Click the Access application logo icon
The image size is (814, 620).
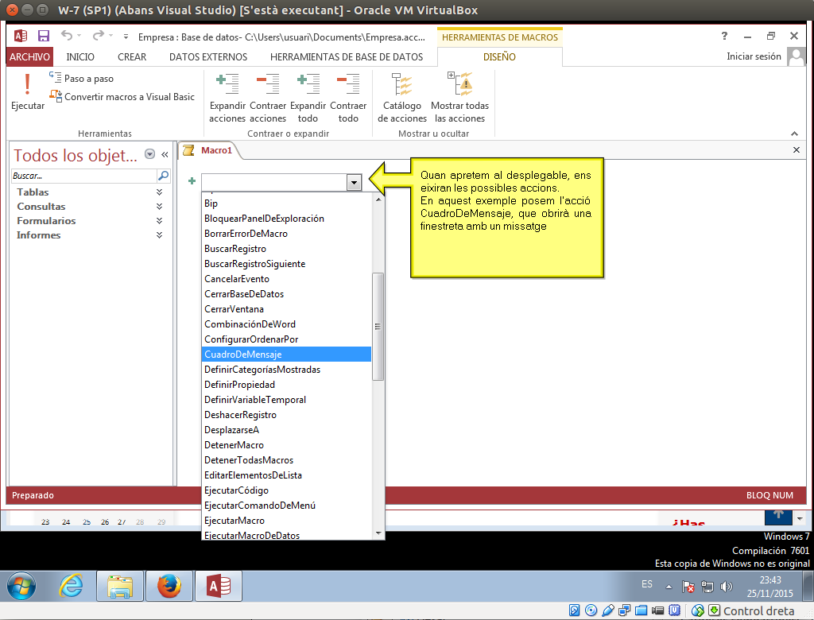tap(20, 36)
